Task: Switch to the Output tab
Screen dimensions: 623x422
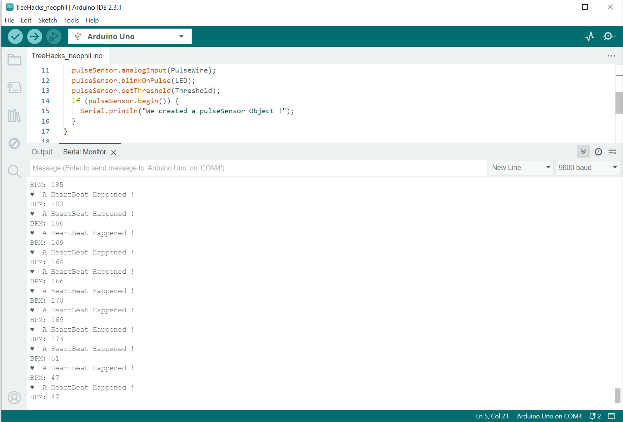Action: click(42, 152)
